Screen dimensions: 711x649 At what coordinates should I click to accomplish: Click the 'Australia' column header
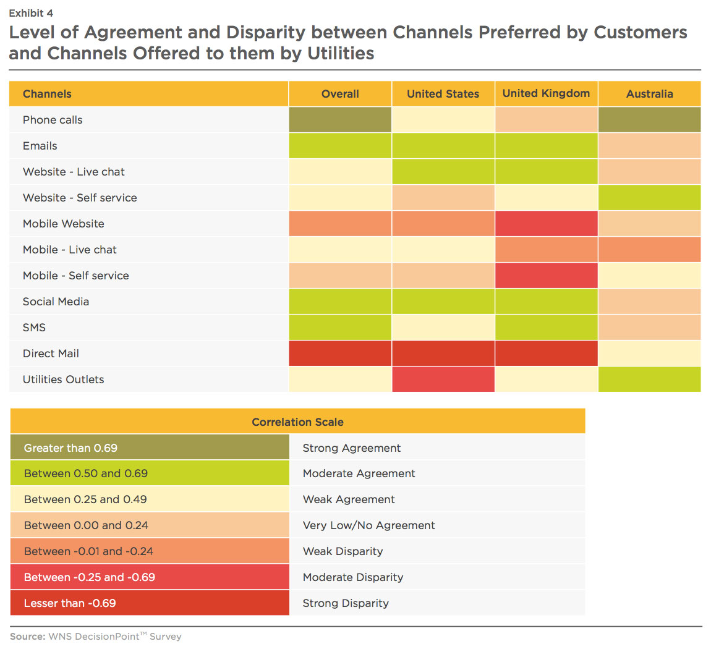pyautogui.click(x=649, y=94)
